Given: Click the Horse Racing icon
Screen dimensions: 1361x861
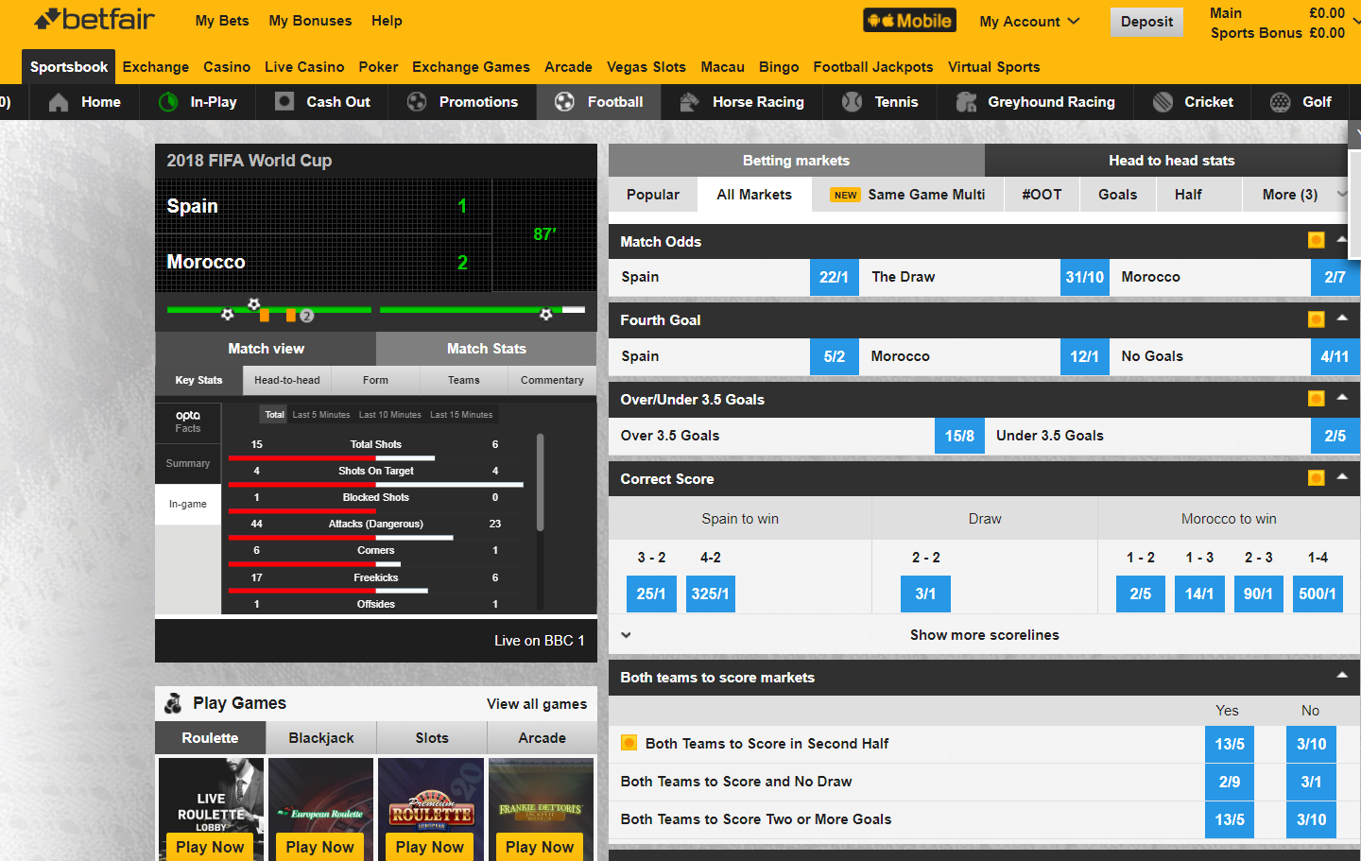Looking at the screenshot, I should pos(689,102).
